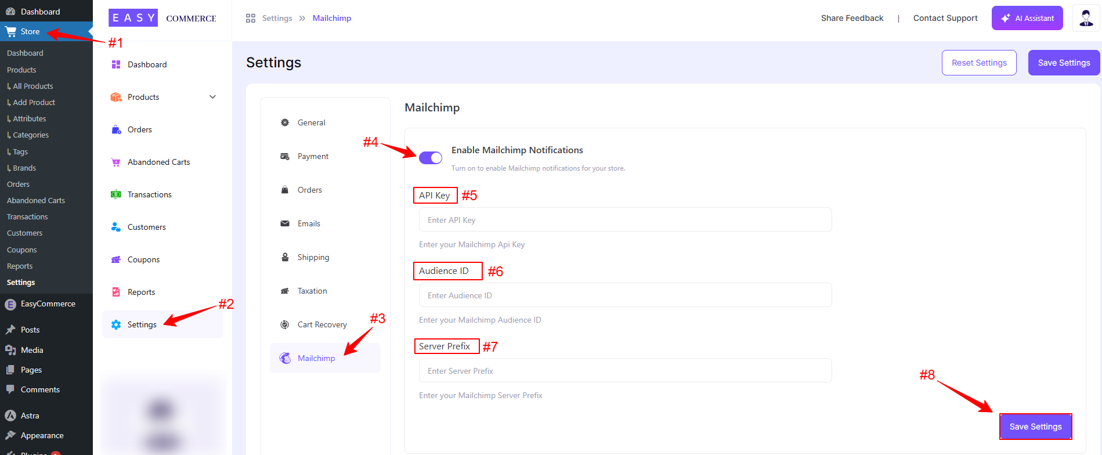Switch to the Emails settings tab
This screenshot has width=1102, height=455.
[x=325, y=223]
